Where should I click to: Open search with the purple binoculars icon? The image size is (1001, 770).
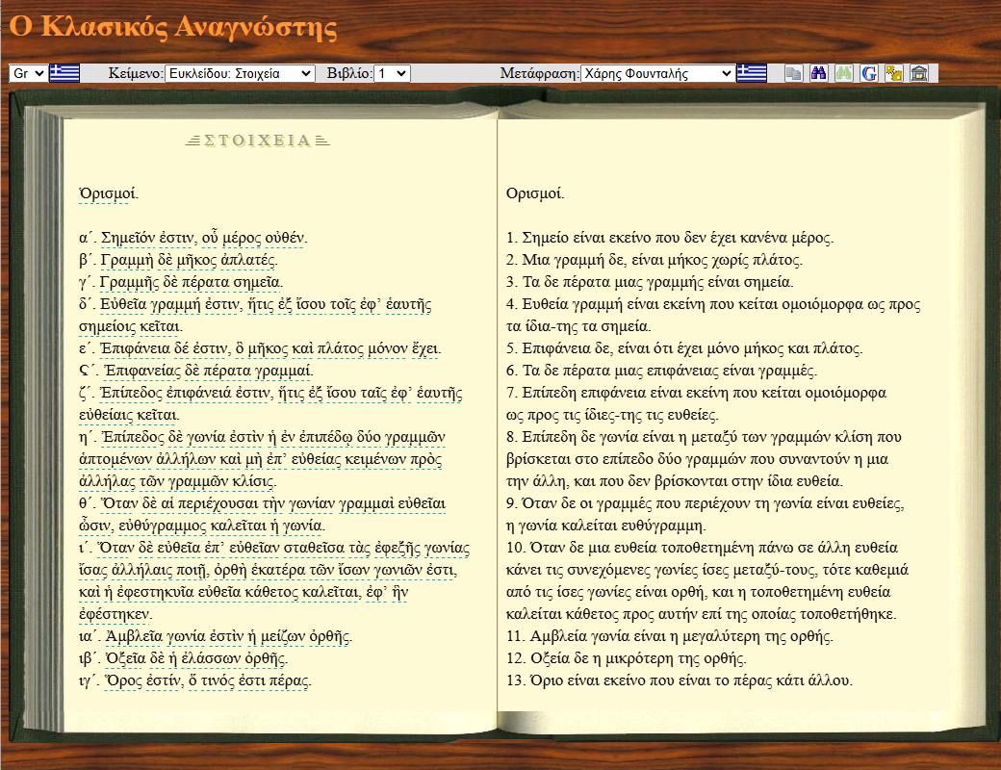[818, 73]
